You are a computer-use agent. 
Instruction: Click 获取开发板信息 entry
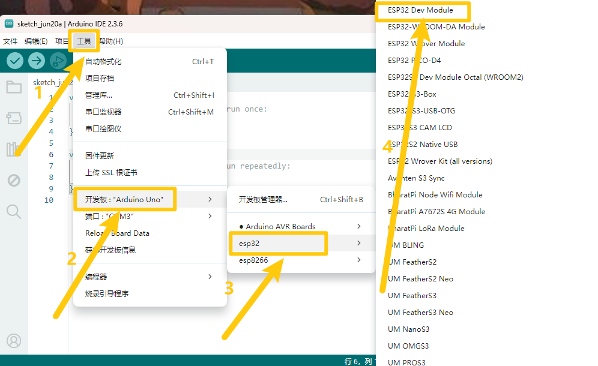point(150,250)
